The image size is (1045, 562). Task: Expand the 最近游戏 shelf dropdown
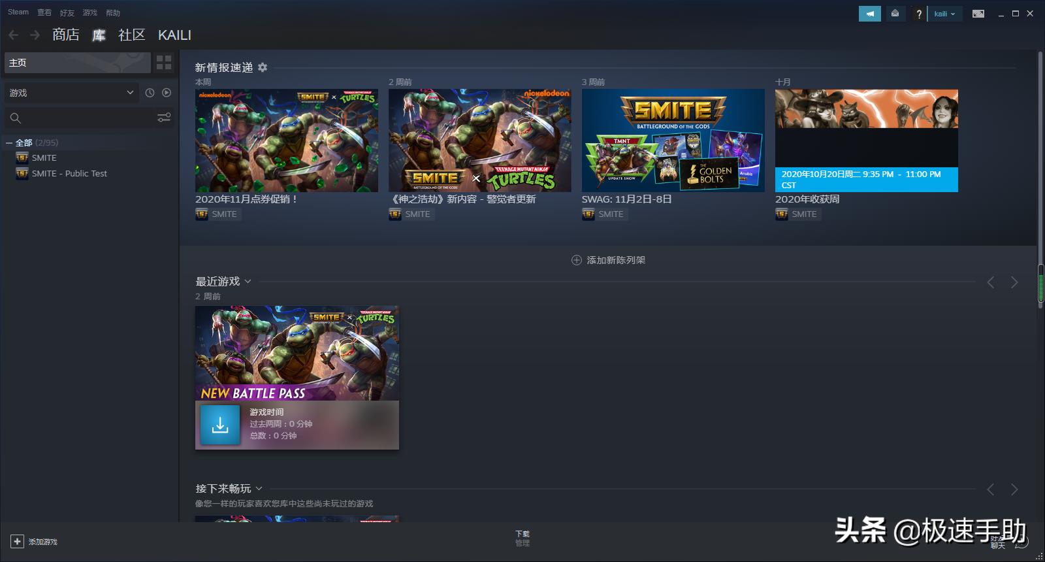coord(248,282)
